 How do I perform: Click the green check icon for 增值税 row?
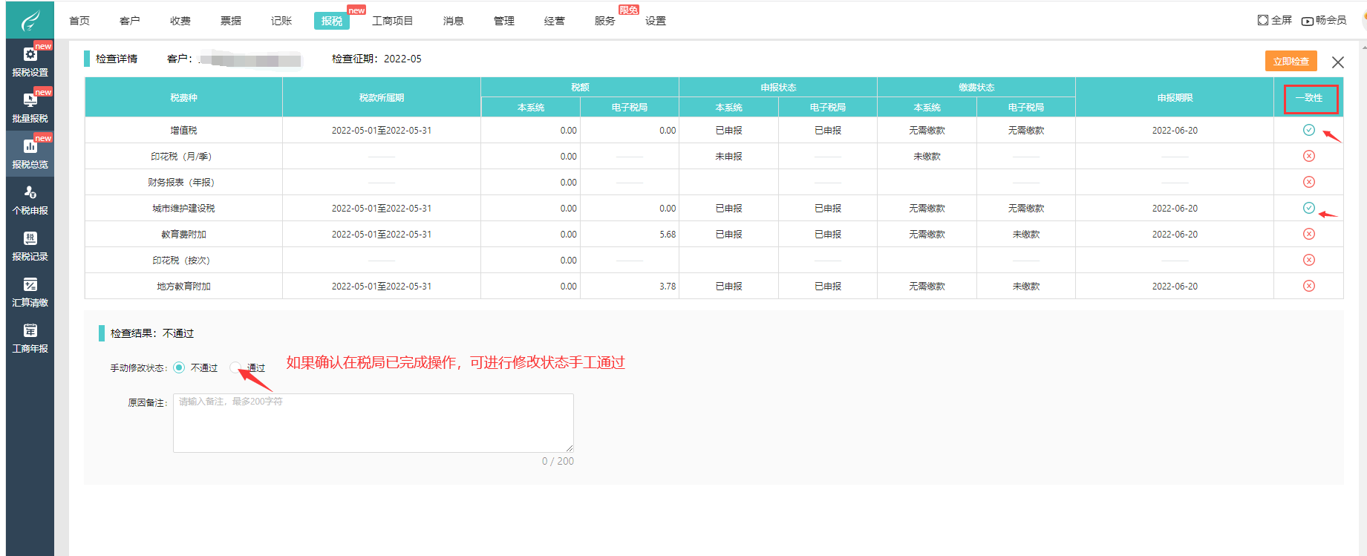[1308, 130]
